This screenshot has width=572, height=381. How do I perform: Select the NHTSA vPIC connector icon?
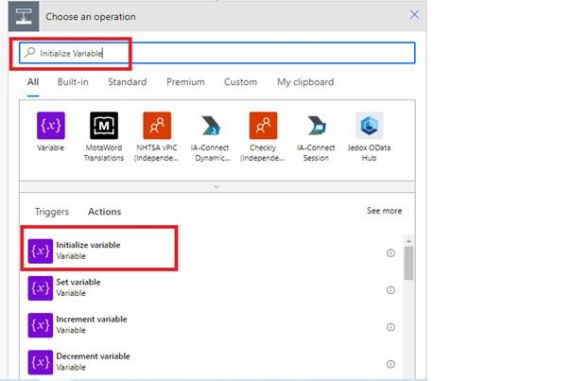click(x=157, y=126)
